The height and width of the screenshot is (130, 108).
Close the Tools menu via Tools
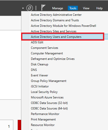coord(73,8)
